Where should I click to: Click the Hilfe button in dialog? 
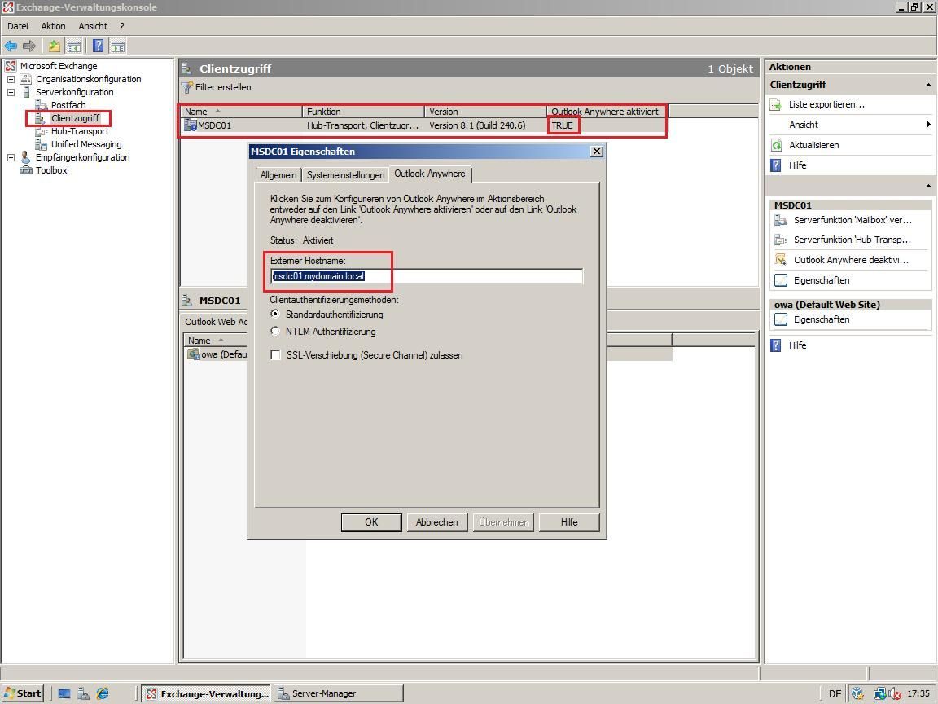569,522
